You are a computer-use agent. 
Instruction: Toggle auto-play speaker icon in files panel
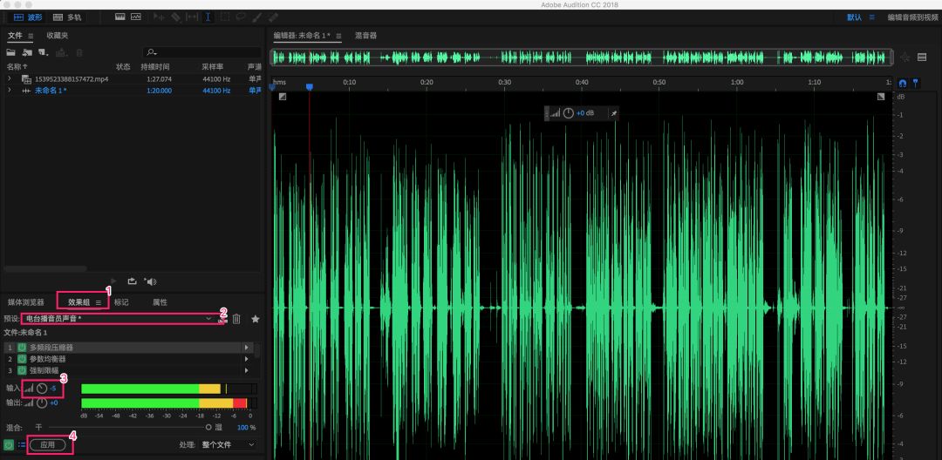tap(150, 281)
